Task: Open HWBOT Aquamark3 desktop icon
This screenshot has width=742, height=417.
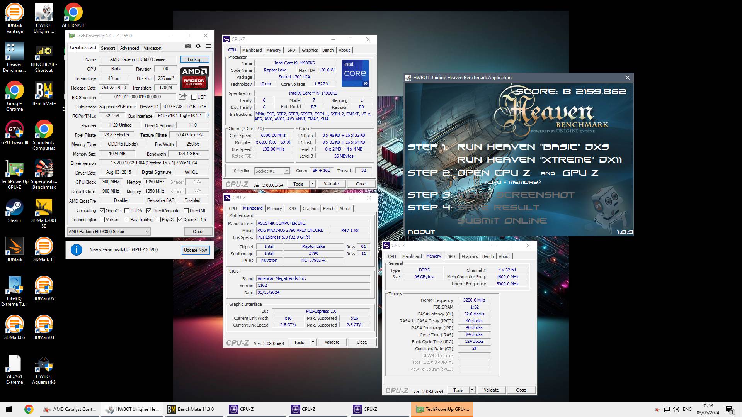Action: (44, 369)
